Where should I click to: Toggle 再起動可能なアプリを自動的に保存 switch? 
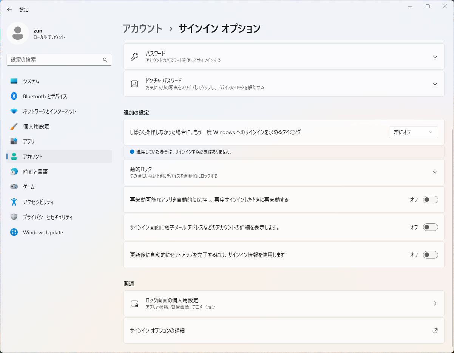(430, 200)
